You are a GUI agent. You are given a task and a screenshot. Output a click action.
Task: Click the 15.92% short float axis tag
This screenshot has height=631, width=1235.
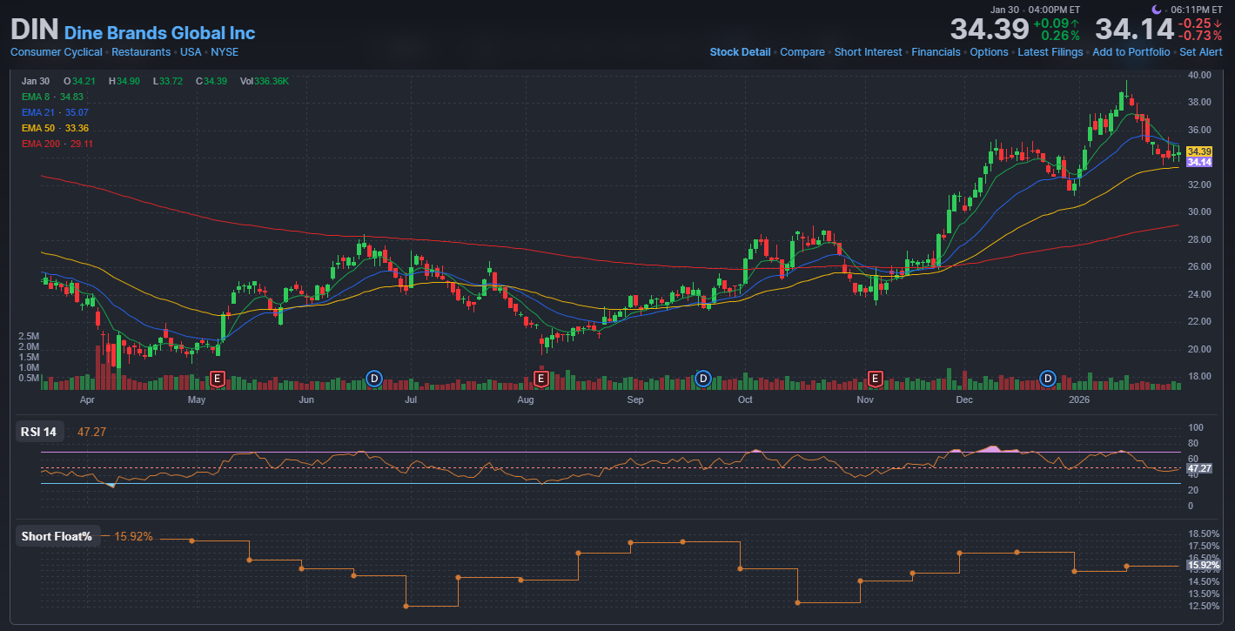1203,565
